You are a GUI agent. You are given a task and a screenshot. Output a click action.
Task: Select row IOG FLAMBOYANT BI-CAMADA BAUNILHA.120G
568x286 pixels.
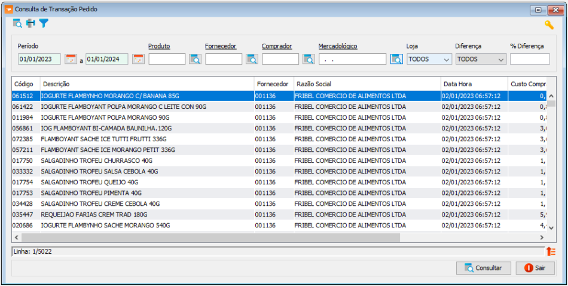coord(279,128)
